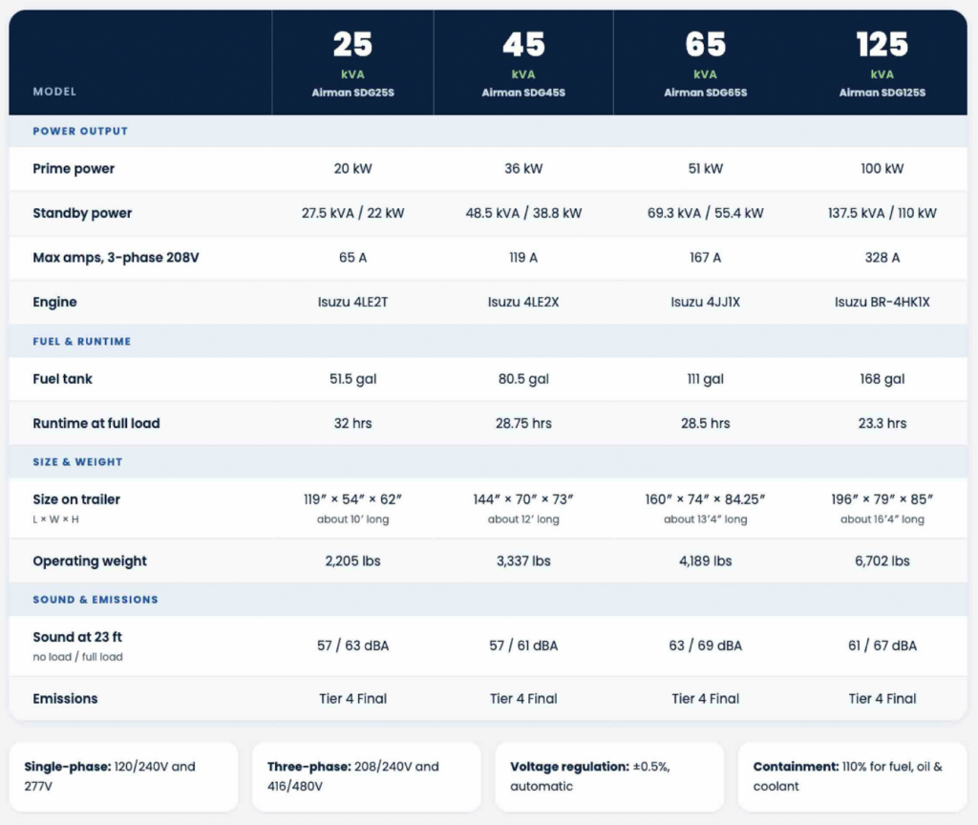Screen dimensions: 978x825
Task: Select the 160″ × 74″ × 84.25″ dimensions
Action: pos(706,499)
